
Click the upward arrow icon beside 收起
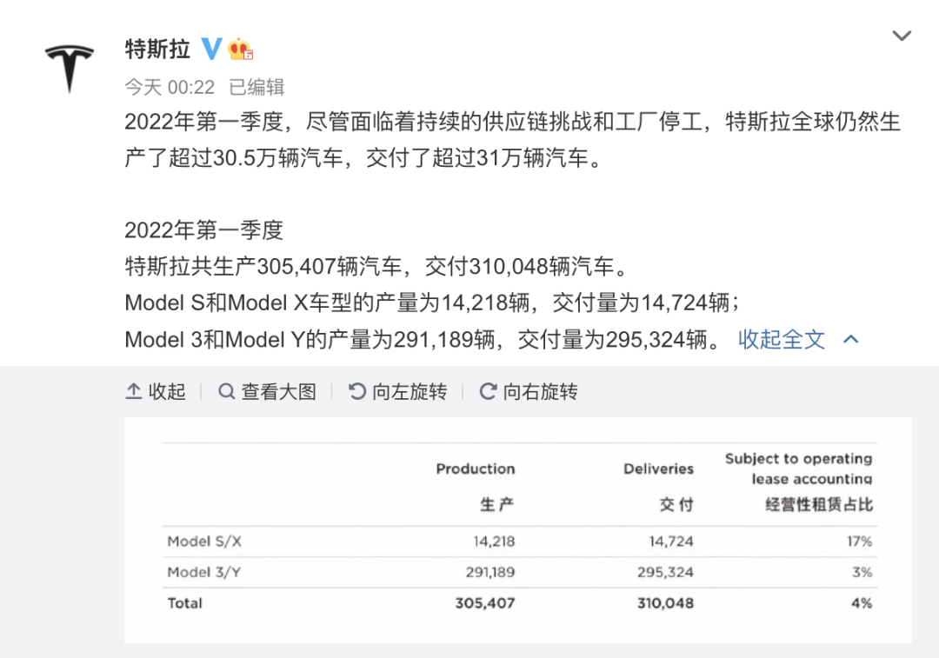134,392
